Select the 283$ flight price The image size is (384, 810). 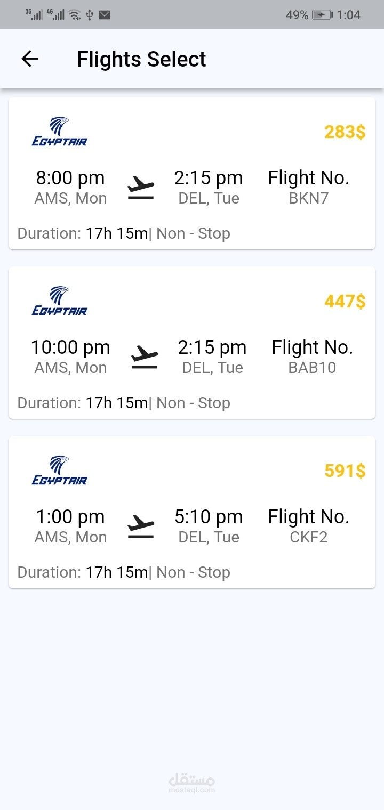click(345, 132)
